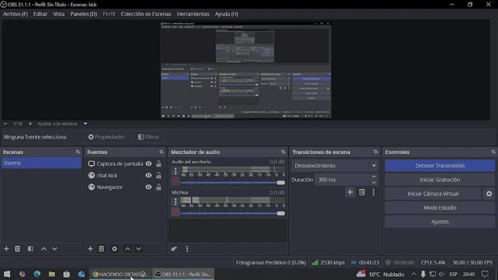The height and width of the screenshot is (280, 498).
Task: Open source Propiedades button
Action: pos(106,137)
